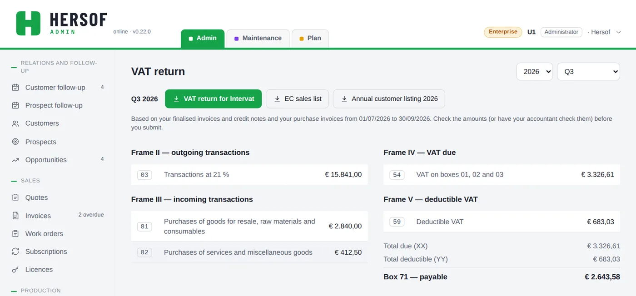The image size is (636, 296).
Task: Click the box 82 code badge
Action: click(x=144, y=252)
